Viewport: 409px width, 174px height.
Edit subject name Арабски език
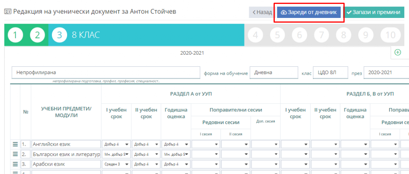(x=66, y=164)
